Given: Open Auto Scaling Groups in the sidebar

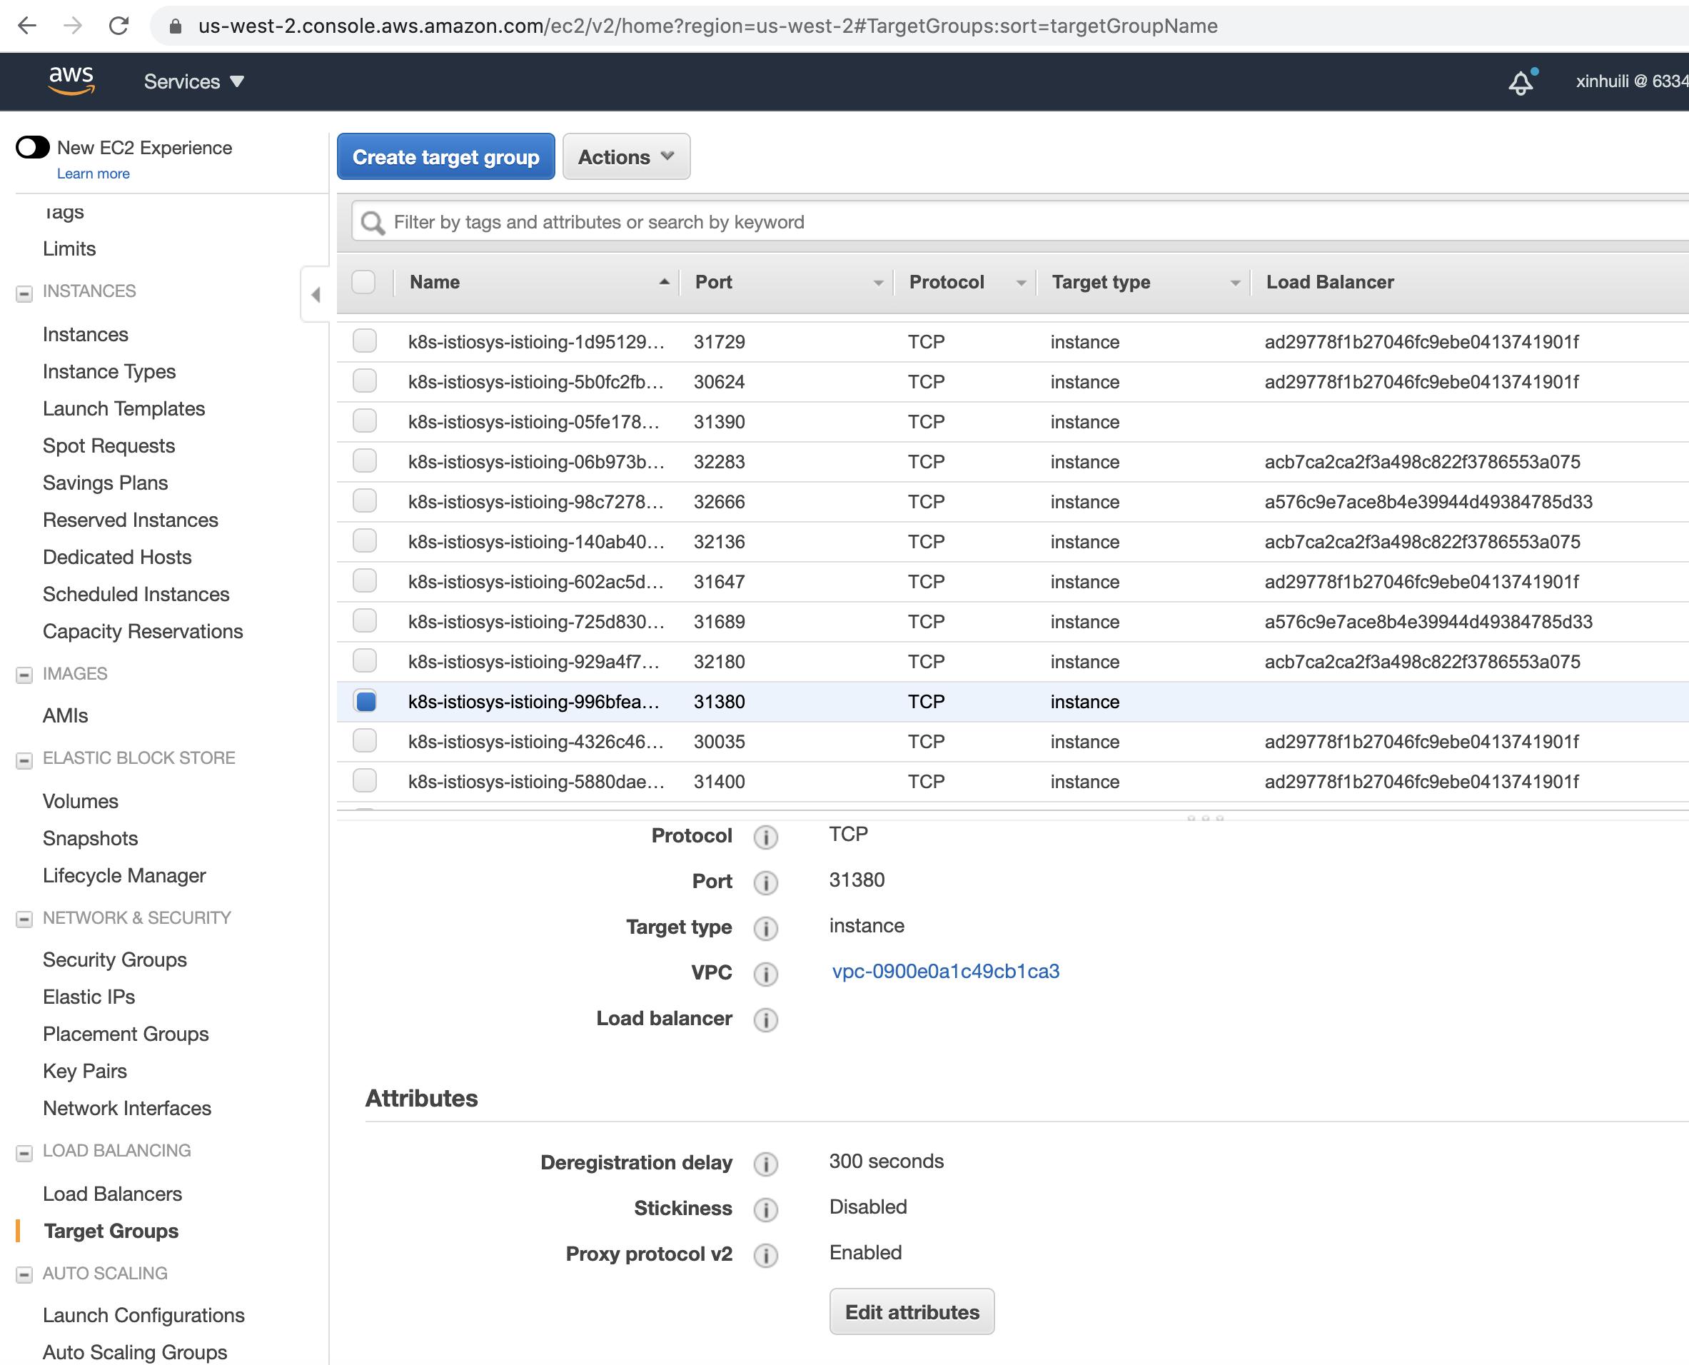Looking at the screenshot, I should tap(134, 1351).
